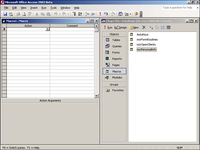This screenshot has width=200, height=150.
Task: Click the Type a question for help box
Action: click(179, 8)
